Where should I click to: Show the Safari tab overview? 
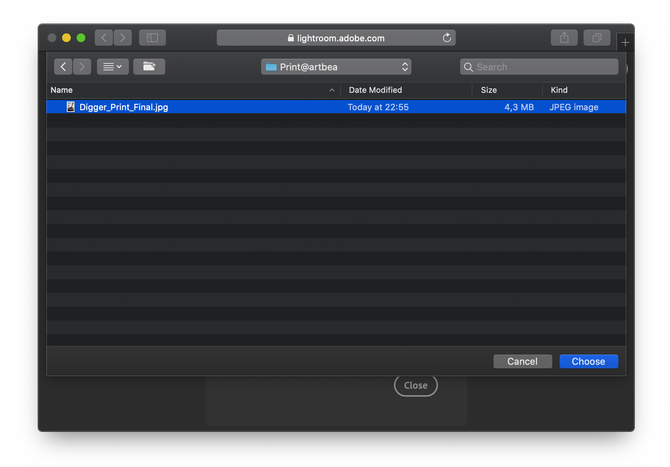coord(597,38)
